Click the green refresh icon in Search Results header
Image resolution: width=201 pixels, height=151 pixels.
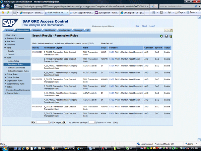[161, 36]
